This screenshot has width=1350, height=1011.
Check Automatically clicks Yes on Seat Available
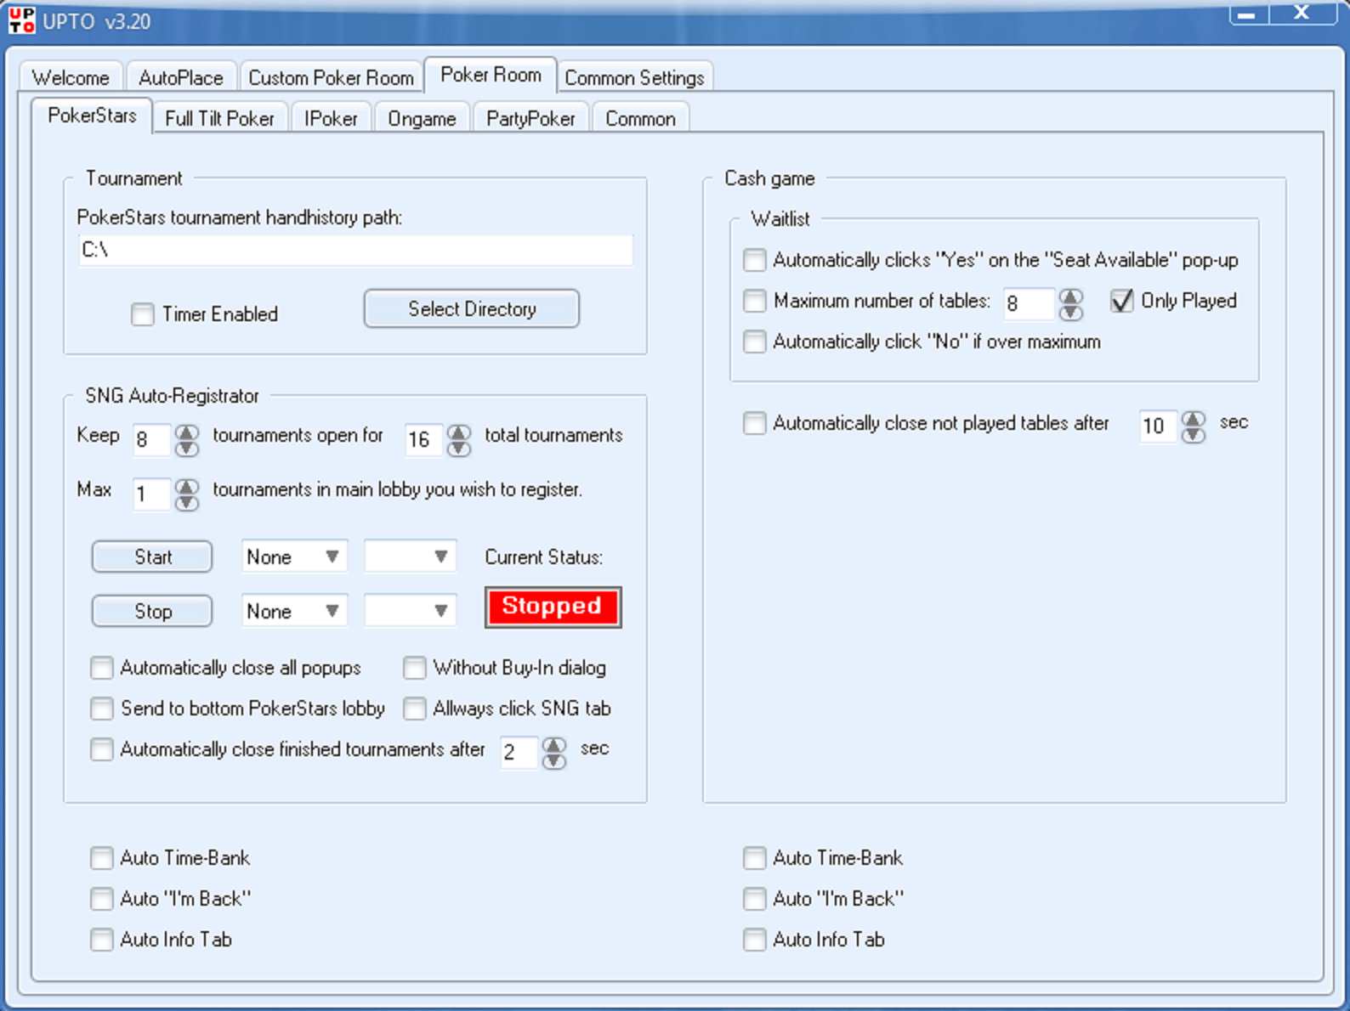click(x=755, y=260)
